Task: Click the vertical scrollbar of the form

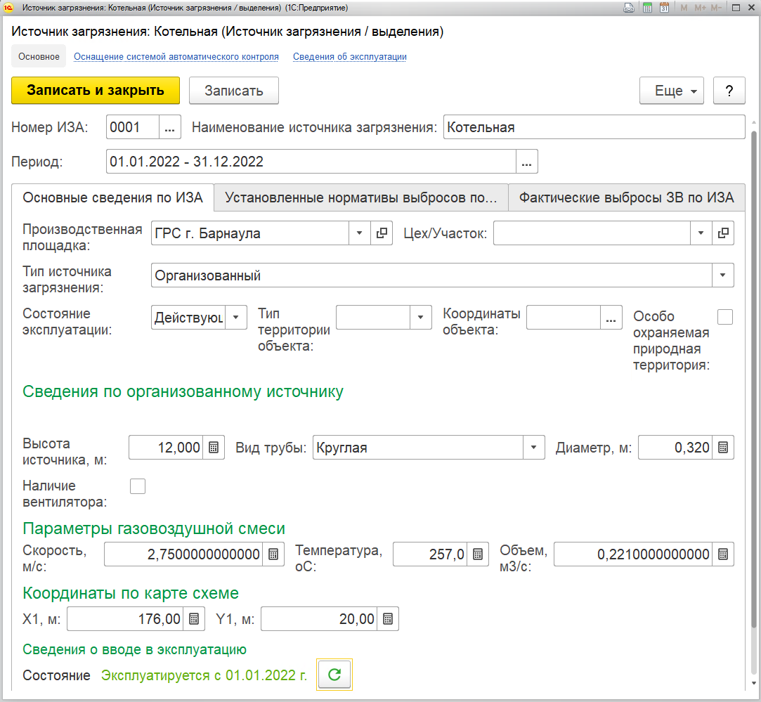Action: tap(754, 379)
